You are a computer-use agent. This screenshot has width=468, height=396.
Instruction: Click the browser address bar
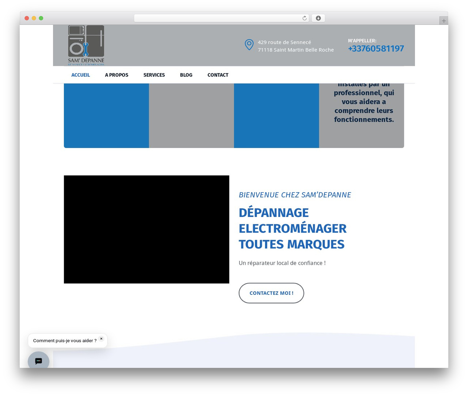(x=222, y=18)
